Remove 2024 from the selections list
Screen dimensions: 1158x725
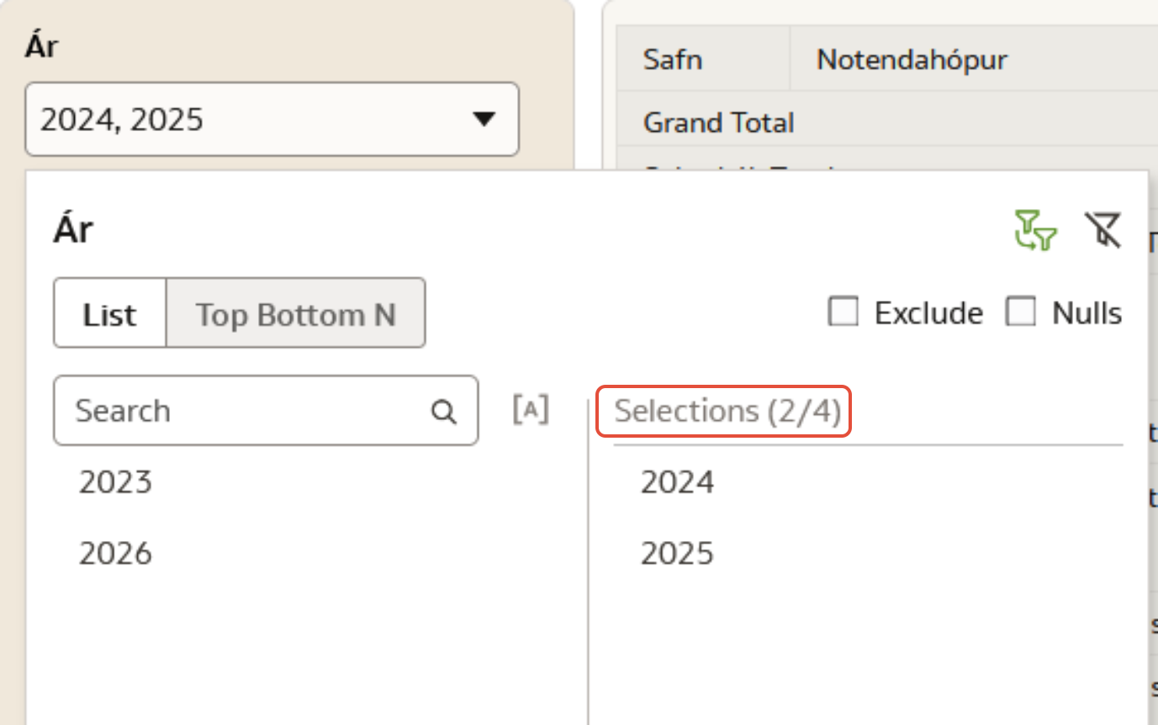[x=677, y=482]
